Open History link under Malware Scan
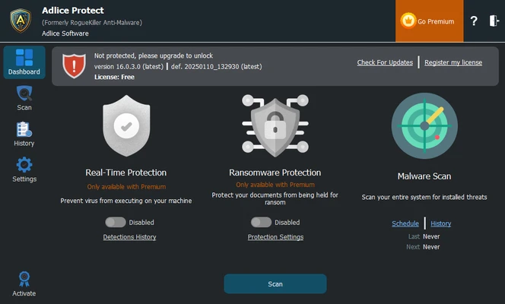 [x=441, y=223]
